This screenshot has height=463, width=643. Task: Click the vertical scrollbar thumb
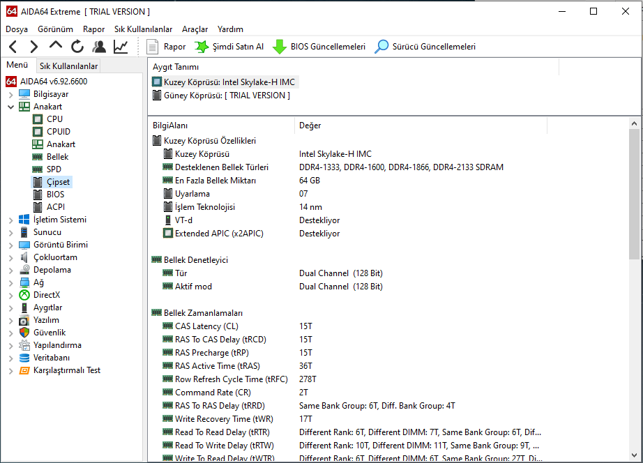pyautogui.click(x=635, y=194)
